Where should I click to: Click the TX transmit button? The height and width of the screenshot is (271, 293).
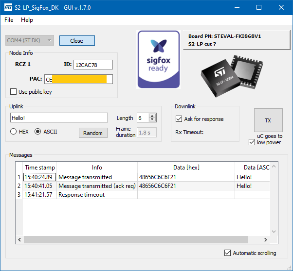click(x=268, y=120)
